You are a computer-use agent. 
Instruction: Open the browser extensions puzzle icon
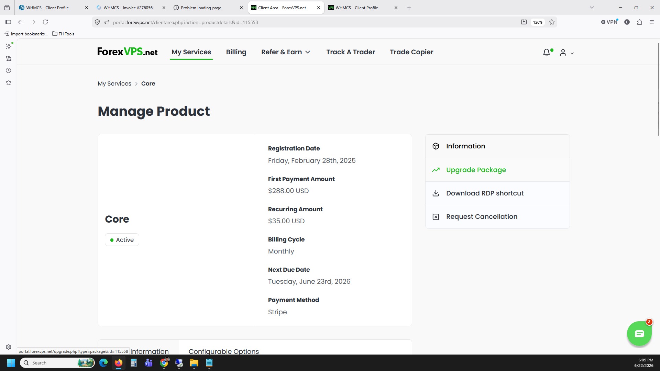639,22
